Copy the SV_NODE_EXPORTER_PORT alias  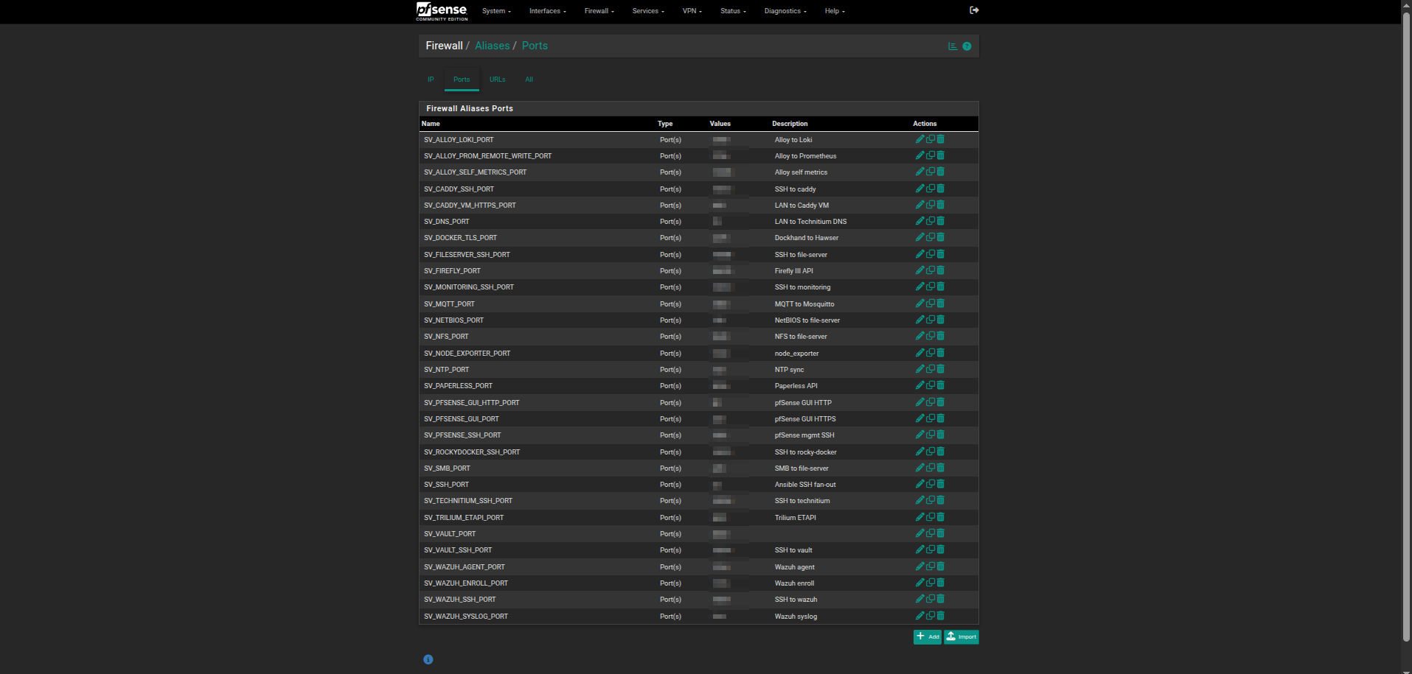click(x=931, y=353)
